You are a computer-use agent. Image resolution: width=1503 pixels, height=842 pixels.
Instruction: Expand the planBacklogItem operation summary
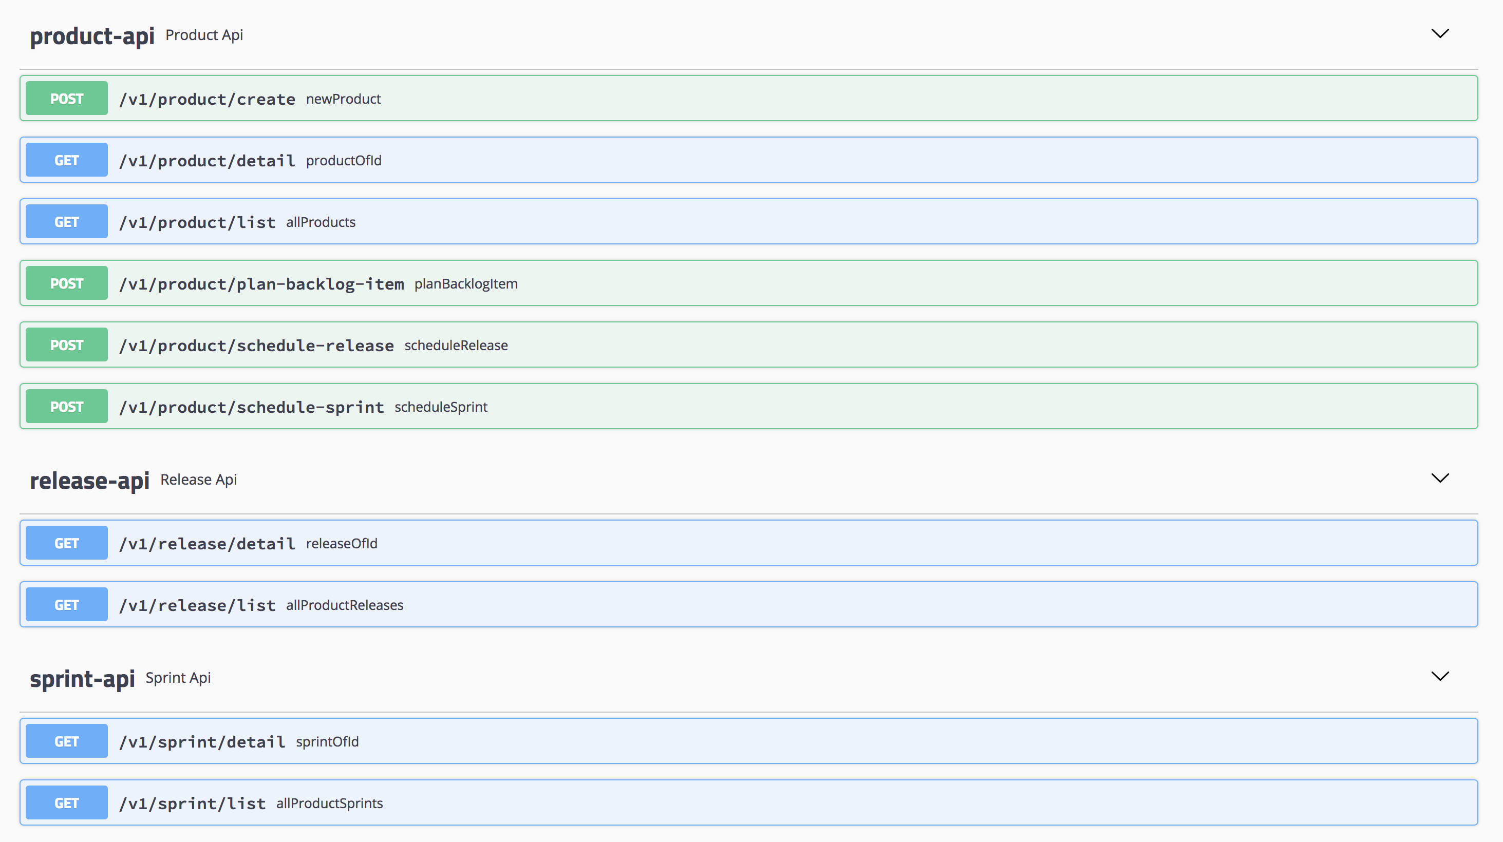click(465, 284)
